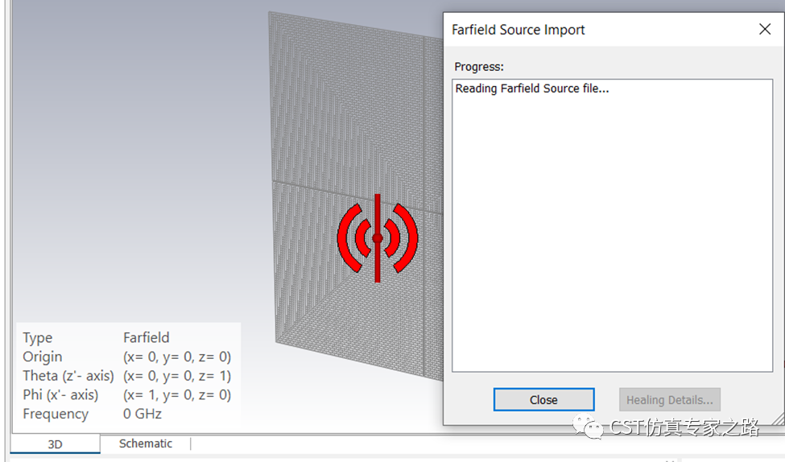The image size is (785, 462).
Task: Select the red farfield source icon in 3D view
Action: tap(378, 238)
